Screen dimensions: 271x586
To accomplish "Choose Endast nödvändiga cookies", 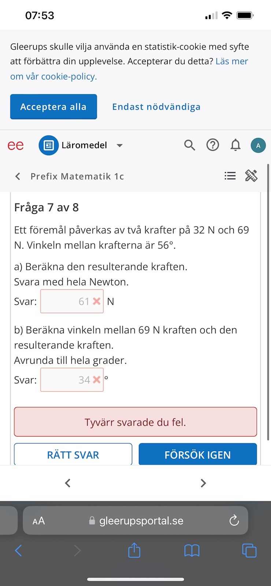I will [156, 107].
